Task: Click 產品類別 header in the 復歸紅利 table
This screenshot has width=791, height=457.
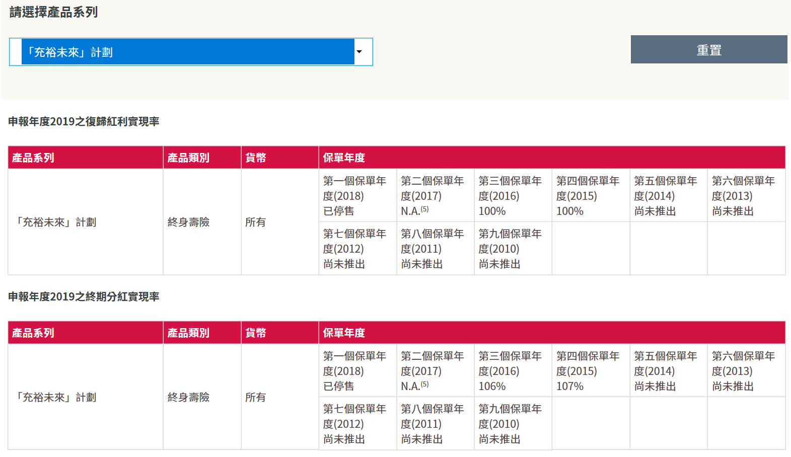Action: 188,158
